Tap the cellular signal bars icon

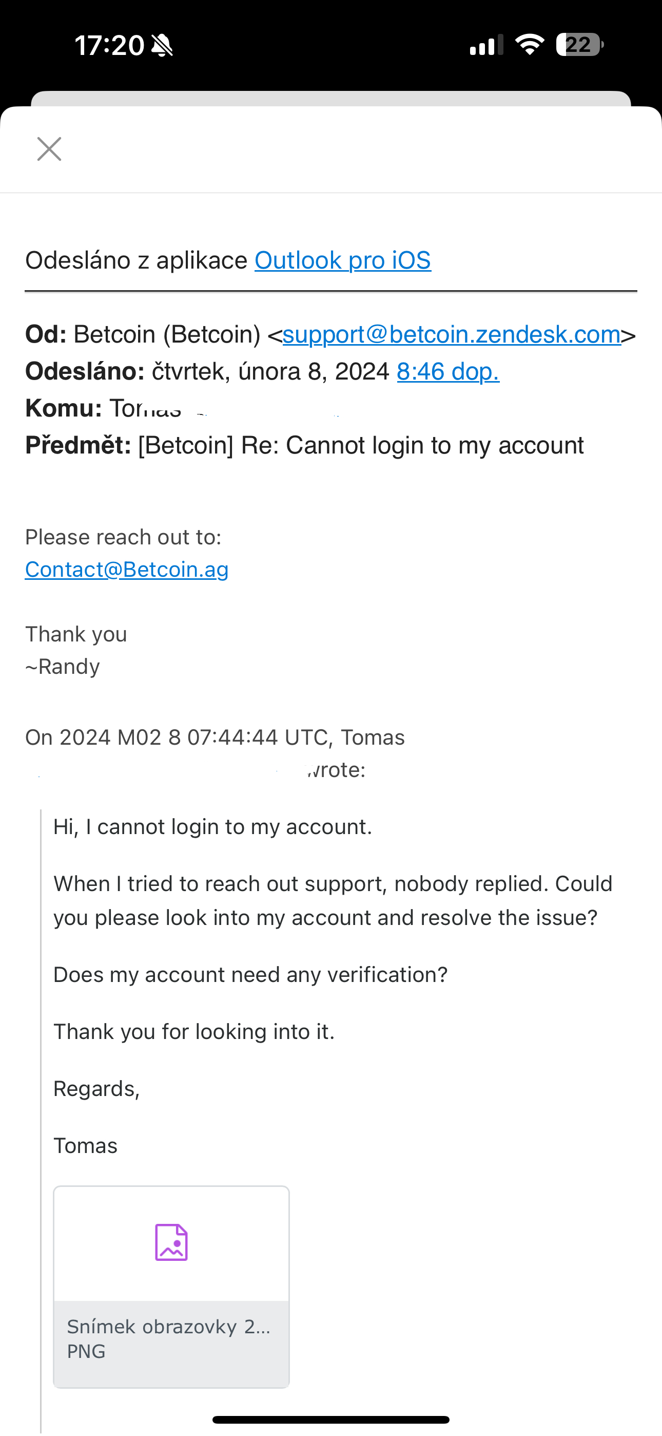[486, 45]
